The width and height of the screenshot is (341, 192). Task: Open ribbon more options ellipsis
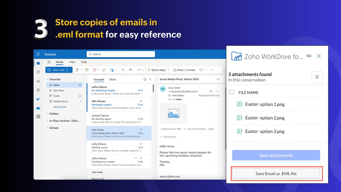212,70
